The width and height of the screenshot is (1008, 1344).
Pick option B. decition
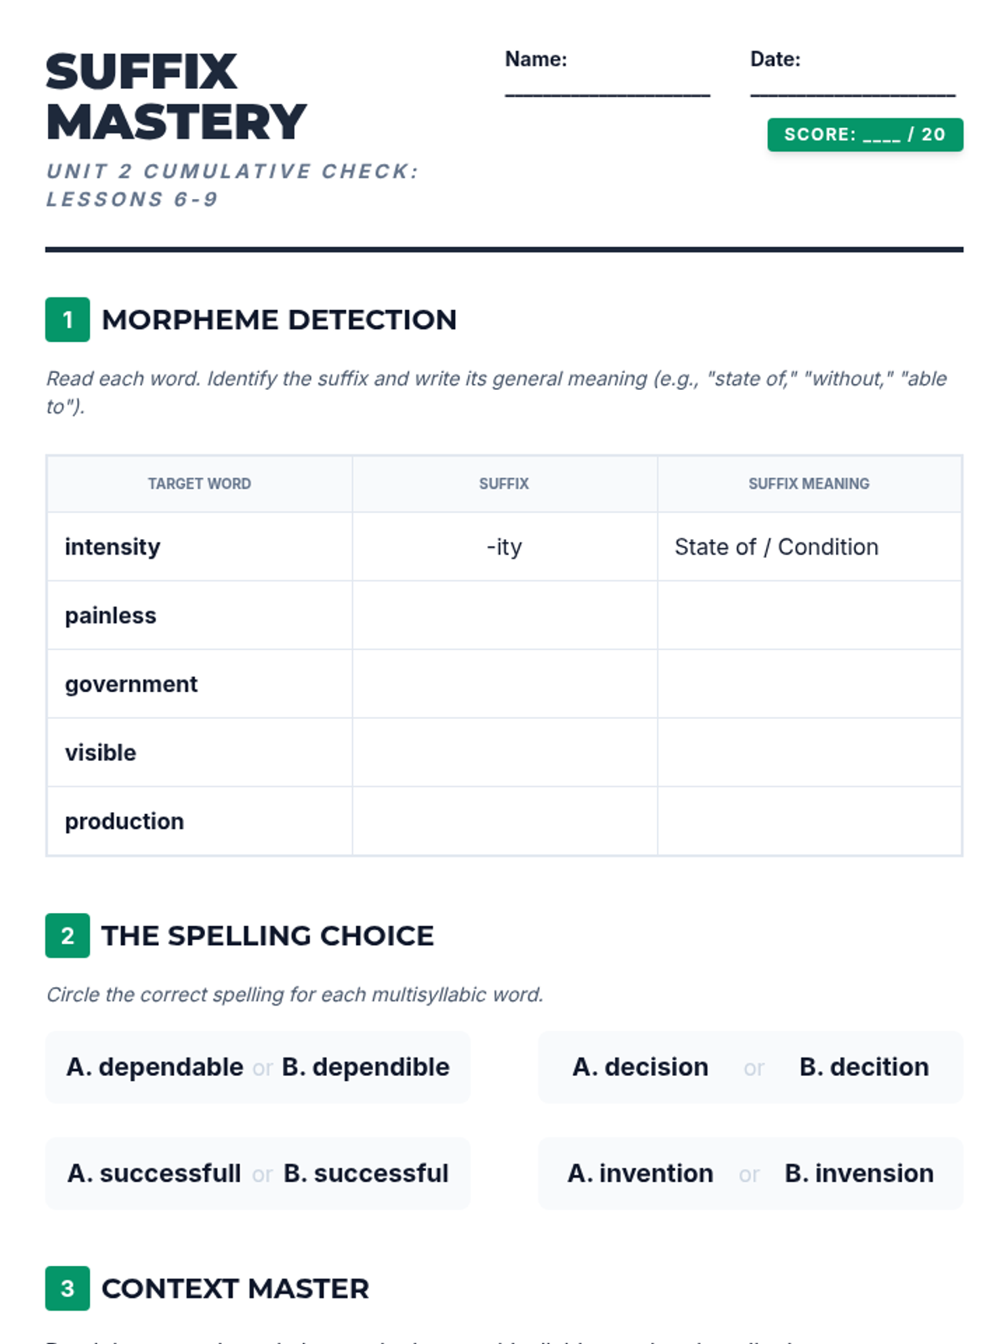pyautogui.click(x=864, y=1067)
